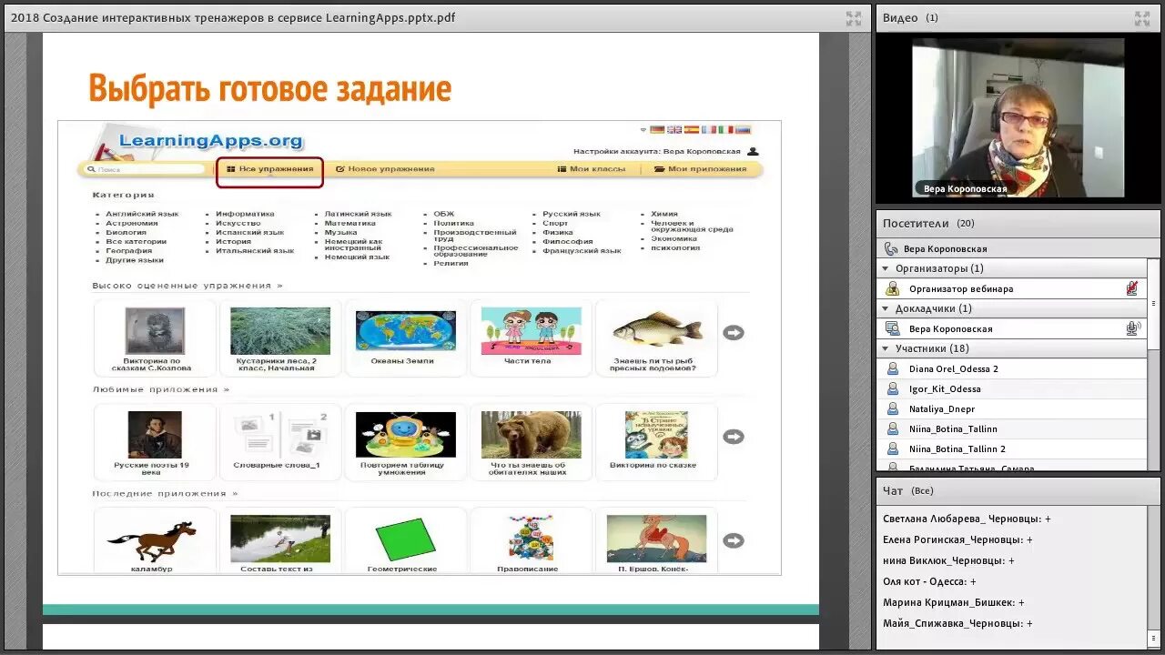Click the Поиск search field

[x=146, y=169]
